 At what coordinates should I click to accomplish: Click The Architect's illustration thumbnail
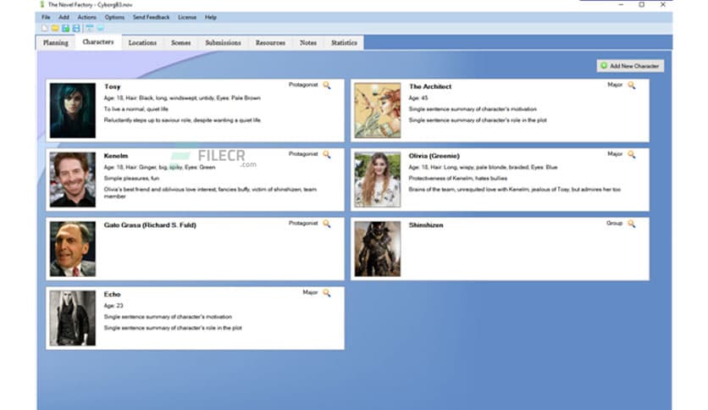click(378, 110)
